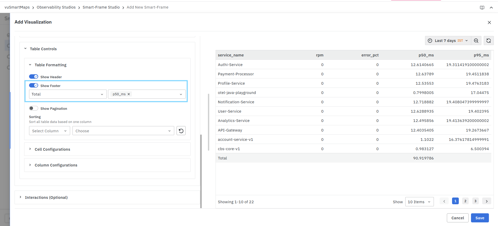Image resolution: width=498 pixels, height=226 pixels.
Task: Click the Analytics-Service row name
Action: [x=234, y=121]
